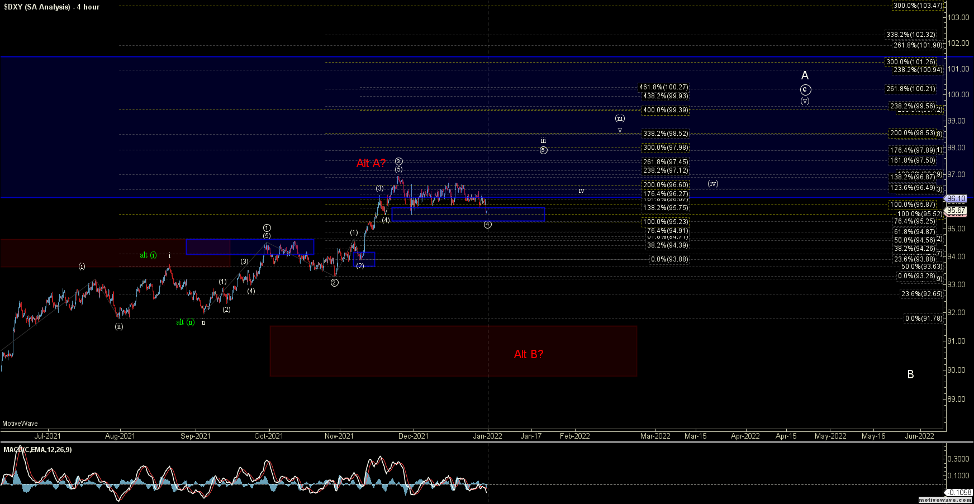Click the 0.0%(91.78) Fibonacci level label
The height and width of the screenshot is (504, 974).
(x=923, y=318)
